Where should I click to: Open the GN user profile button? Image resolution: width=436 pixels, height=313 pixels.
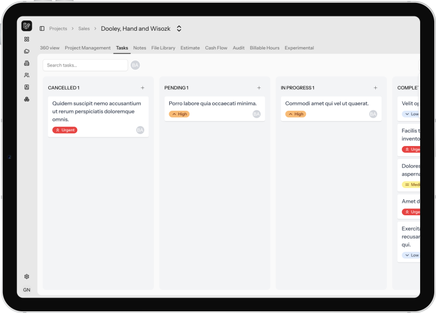[27, 290]
